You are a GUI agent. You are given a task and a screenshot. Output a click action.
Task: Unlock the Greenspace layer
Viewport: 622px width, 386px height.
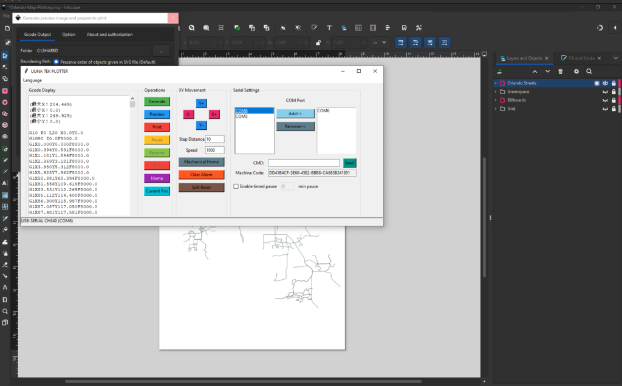(613, 92)
